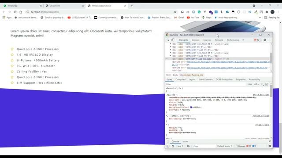Toggle the .cls class editor

coord(256,84)
